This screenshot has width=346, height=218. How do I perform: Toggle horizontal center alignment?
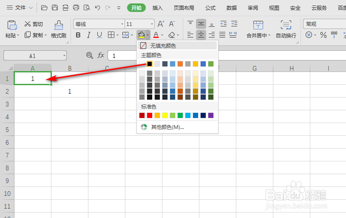201,35
